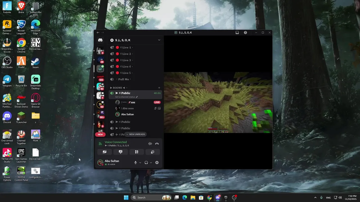Jump to NEW UNREADS in channel list
The height and width of the screenshot is (202, 360).
[x=136, y=134]
